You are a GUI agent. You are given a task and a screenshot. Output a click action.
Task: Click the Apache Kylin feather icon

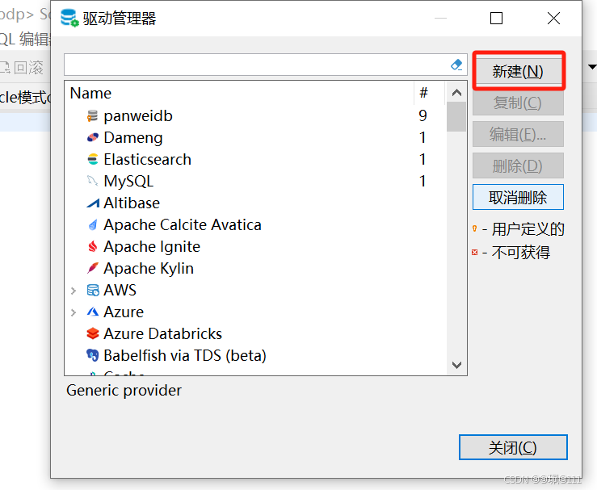click(93, 268)
